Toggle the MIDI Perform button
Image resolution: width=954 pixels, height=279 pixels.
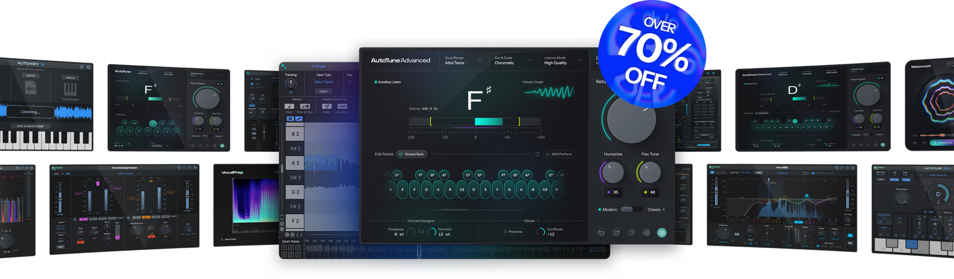coord(559,154)
